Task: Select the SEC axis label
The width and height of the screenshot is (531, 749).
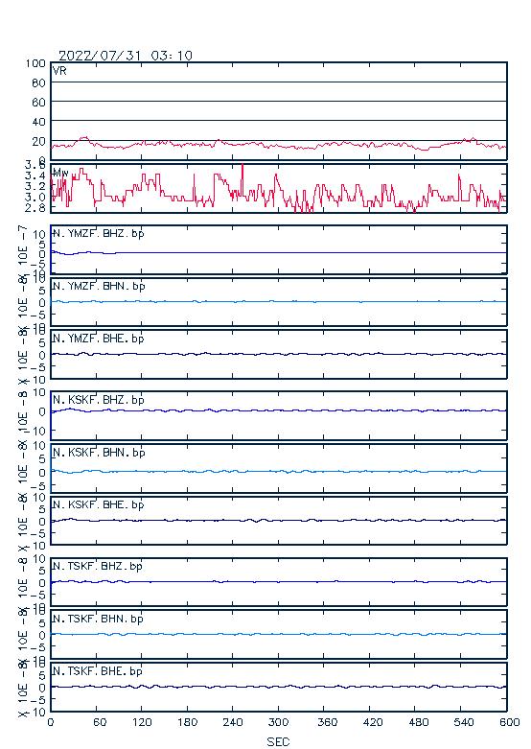Action: coord(278,741)
